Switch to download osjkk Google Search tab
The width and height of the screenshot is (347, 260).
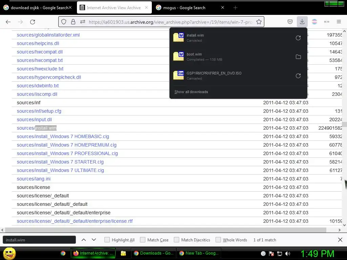click(x=37, y=8)
